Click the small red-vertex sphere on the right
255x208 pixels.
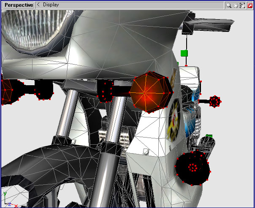click(215, 102)
